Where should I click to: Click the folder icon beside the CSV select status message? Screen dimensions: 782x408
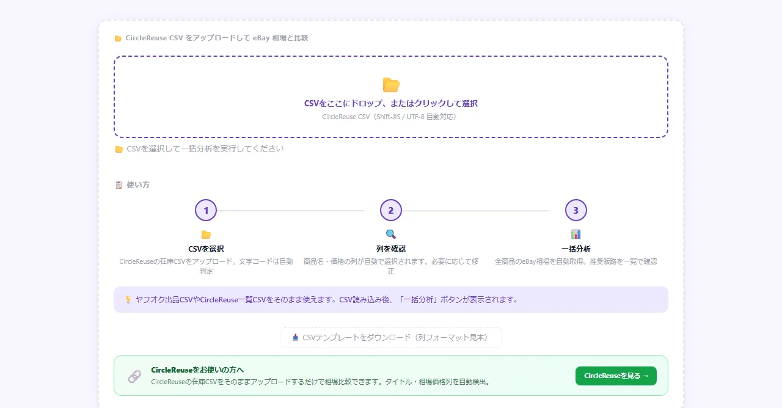point(119,149)
